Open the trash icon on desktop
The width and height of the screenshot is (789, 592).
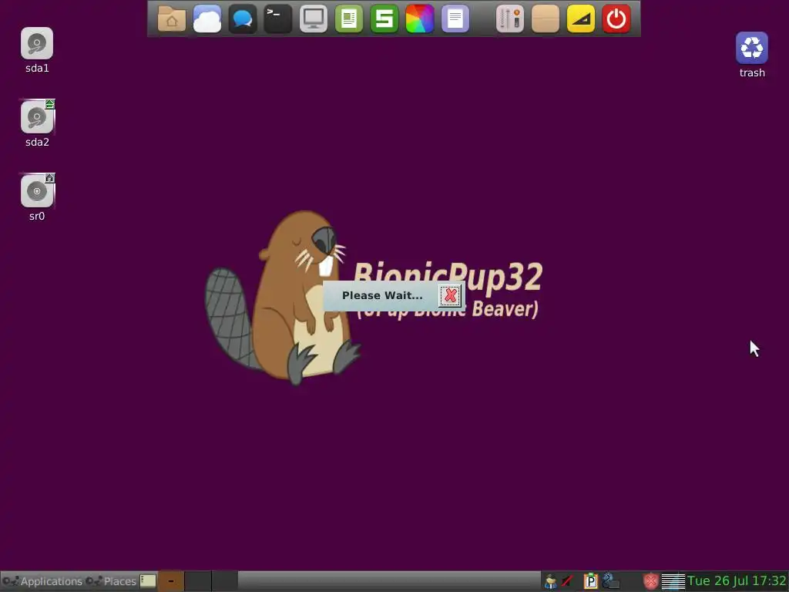[752, 48]
